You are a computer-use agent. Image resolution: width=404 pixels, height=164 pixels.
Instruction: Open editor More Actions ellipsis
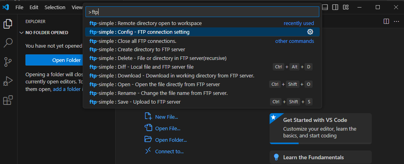click(x=396, y=21)
